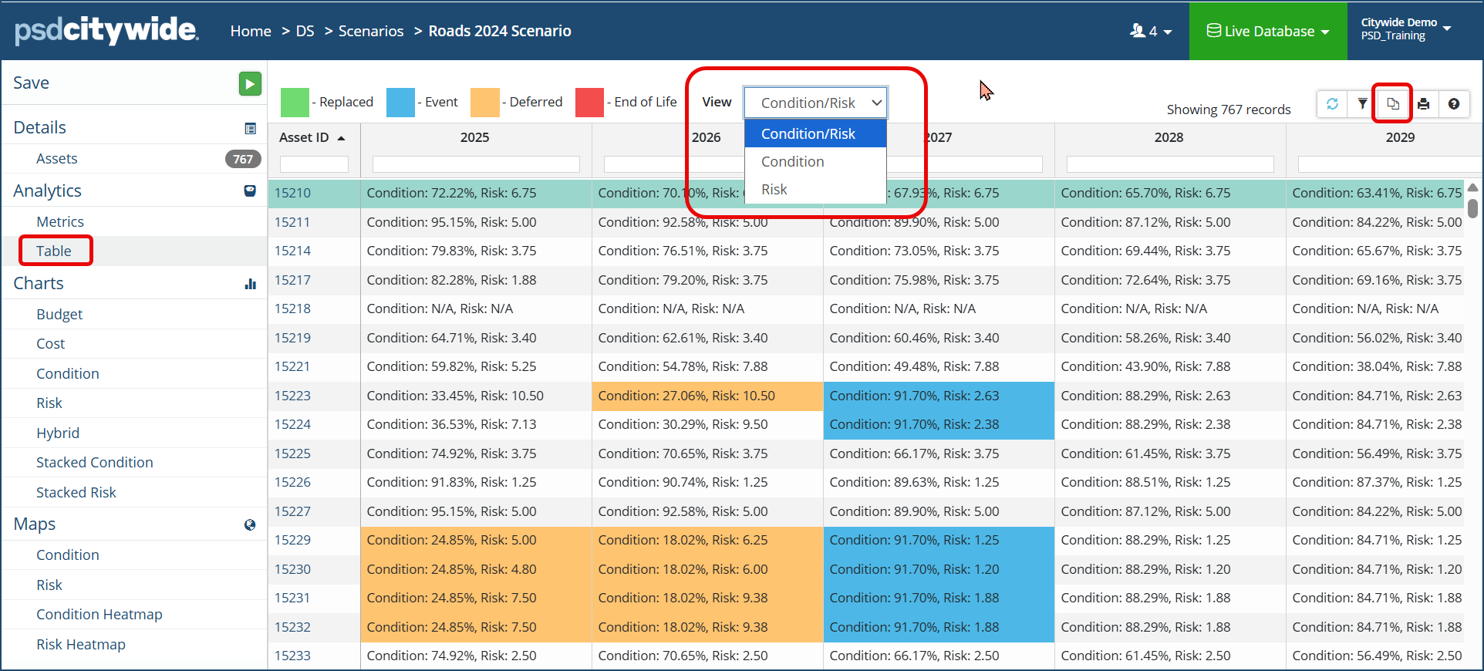Click the export copy documents icon
This screenshot has height=671, width=1484.
point(1392,104)
